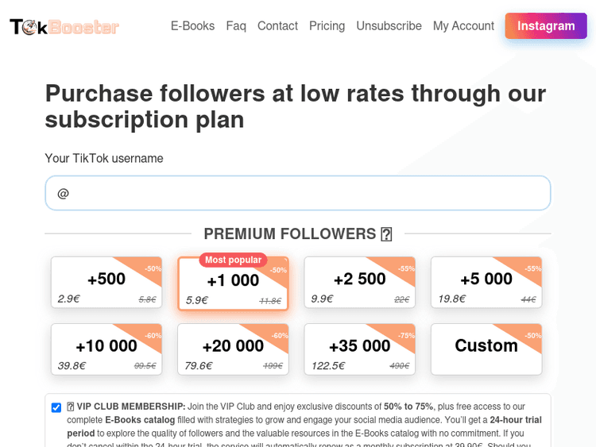Click the Unsubscribe navigation link
Viewport: 596px width, 447px height.
(x=389, y=26)
